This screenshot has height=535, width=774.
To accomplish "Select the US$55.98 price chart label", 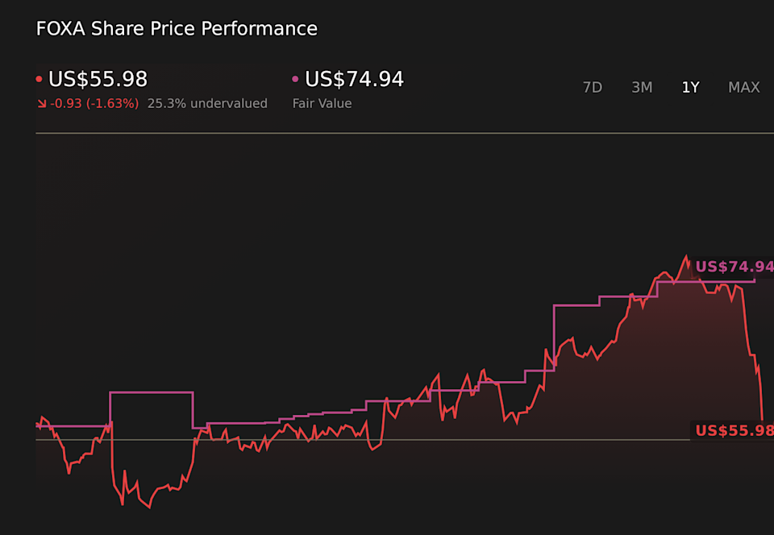I will pyautogui.click(x=730, y=431).
